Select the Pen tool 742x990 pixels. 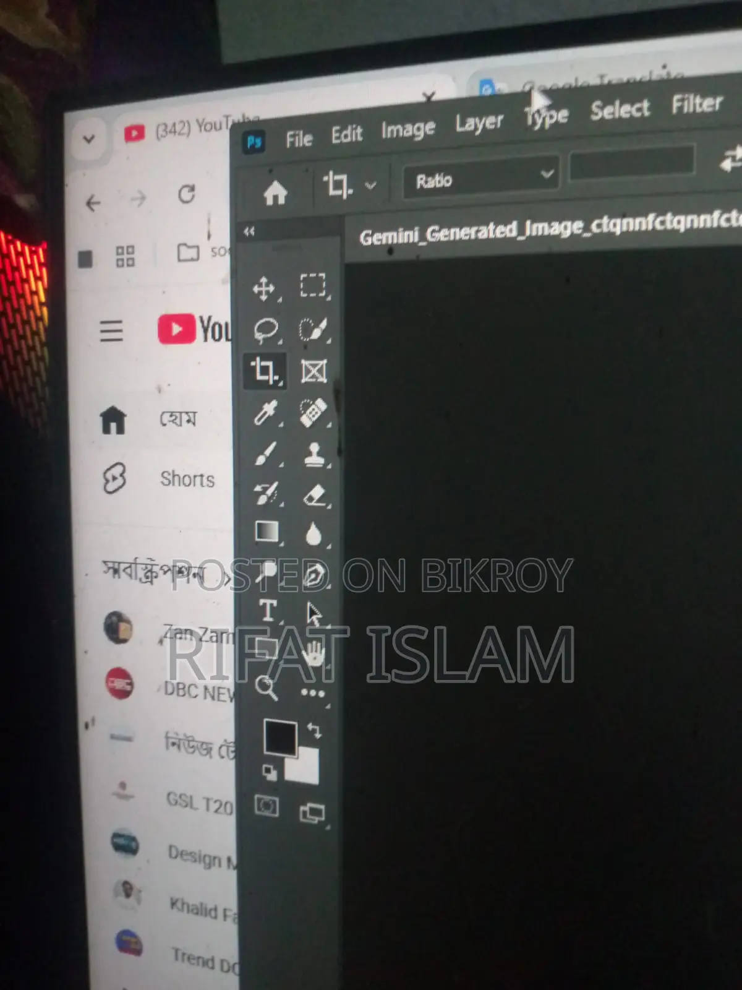tap(315, 574)
